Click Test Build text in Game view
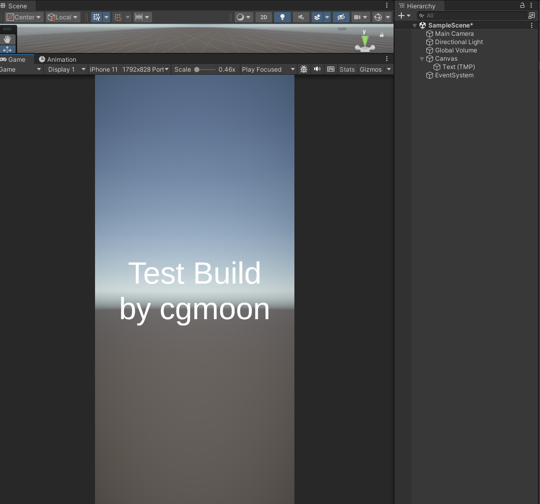 coord(194,273)
